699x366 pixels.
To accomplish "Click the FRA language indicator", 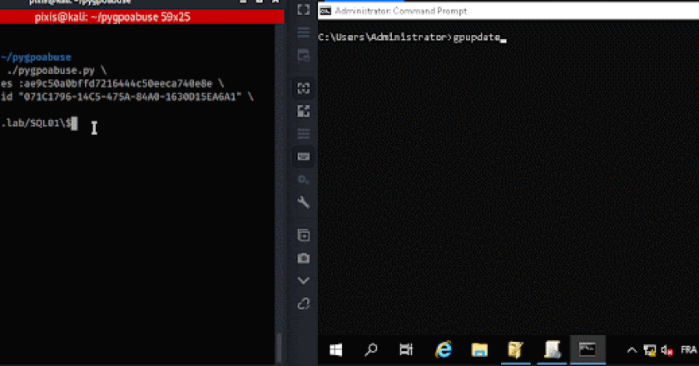I will 688,350.
